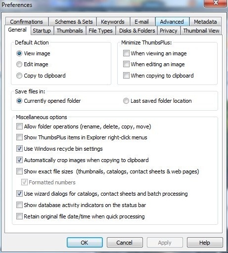
Task: Disable Automatically crop images when copying
Action: [19, 160]
